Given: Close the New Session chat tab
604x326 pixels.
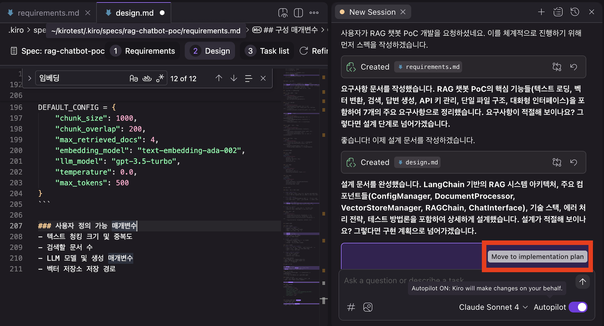Looking at the screenshot, I should [x=403, y=12].
